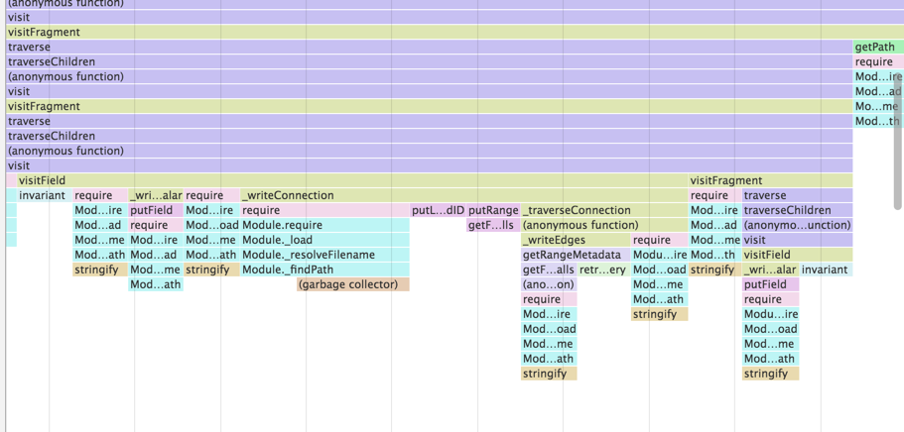The width and height of the screenshot is (904, 432).
Task: Click the Module._resolveFilename block
Action: point(325,255)
